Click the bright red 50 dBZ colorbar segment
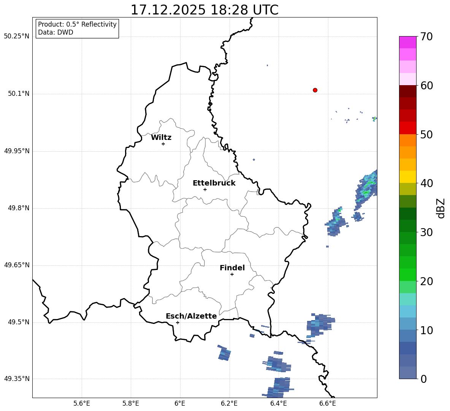The width and height of the screenshot is (450, 411). [x=407, y=128]
